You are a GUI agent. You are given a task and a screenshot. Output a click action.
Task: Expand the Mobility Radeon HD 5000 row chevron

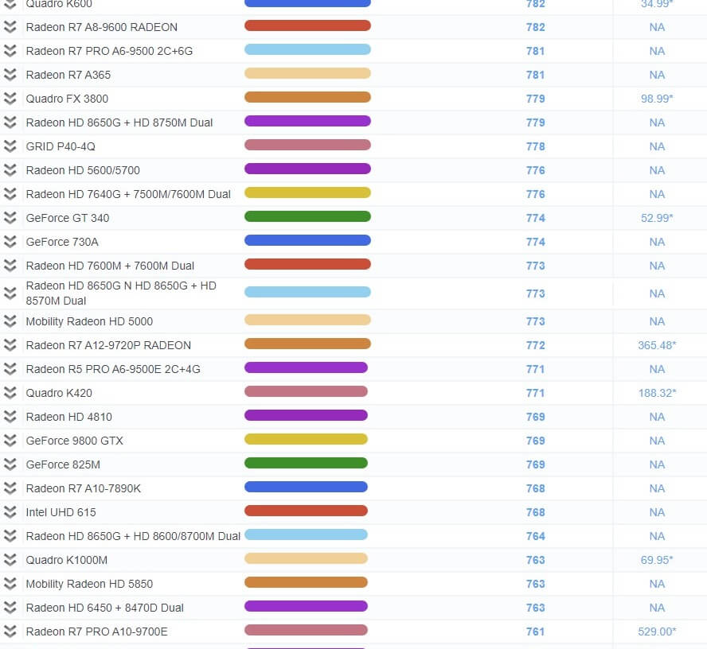(x=10, y=321)
